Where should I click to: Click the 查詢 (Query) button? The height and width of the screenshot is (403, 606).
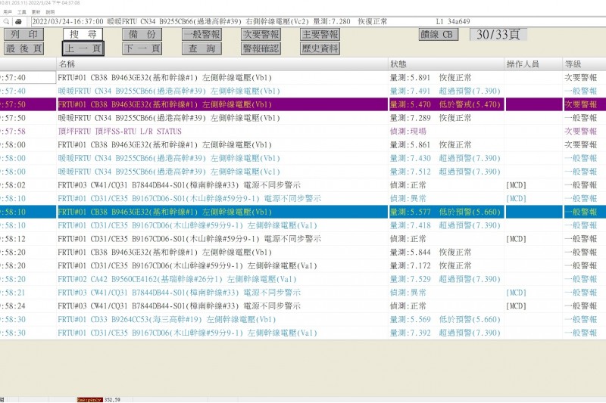201,49
